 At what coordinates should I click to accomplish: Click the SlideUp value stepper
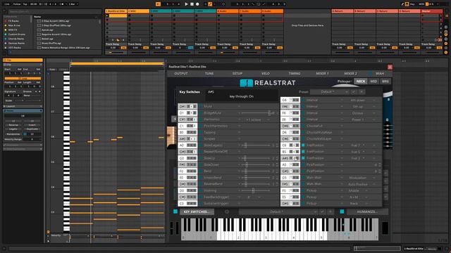277,158
